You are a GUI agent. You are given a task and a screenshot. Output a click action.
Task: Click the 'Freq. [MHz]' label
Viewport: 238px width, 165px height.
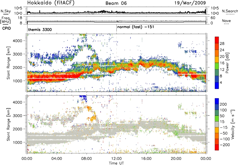click(x=6, y=20)
